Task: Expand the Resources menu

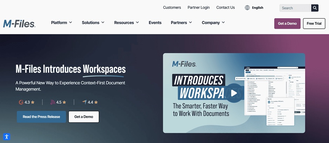Action: [x=126, y=22]
